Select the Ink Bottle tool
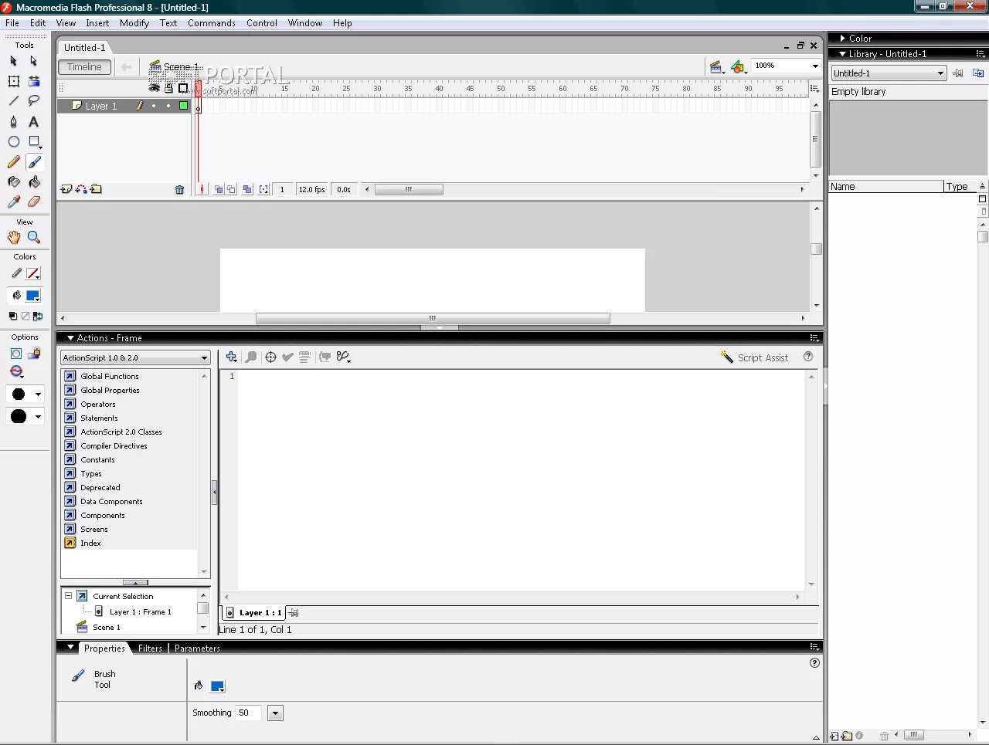 pyautogui.click(x=13, y=182)
